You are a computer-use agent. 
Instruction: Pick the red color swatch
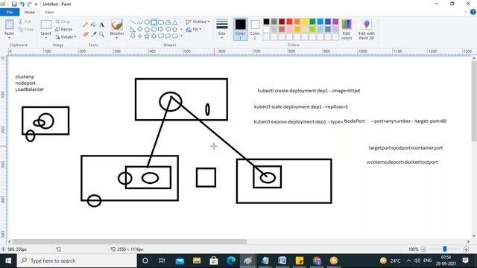point(289,22)
